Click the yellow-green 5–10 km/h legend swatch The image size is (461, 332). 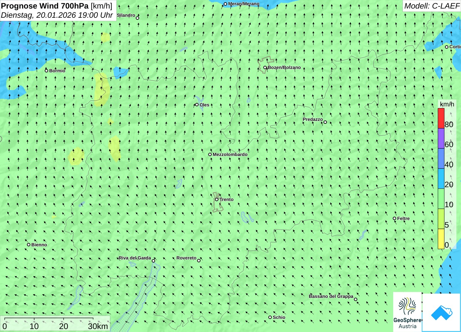(441, 219)
